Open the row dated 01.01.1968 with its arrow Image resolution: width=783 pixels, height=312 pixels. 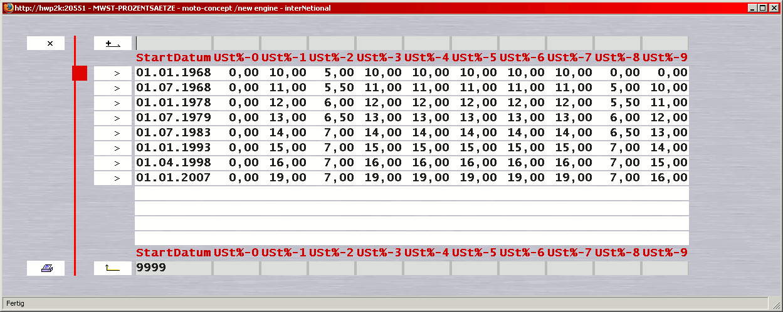[x=113, y=73]
